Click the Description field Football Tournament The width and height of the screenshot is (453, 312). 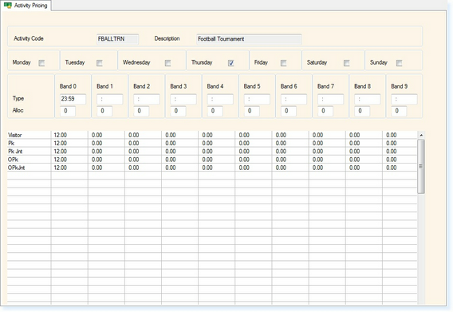pos(249,39)
